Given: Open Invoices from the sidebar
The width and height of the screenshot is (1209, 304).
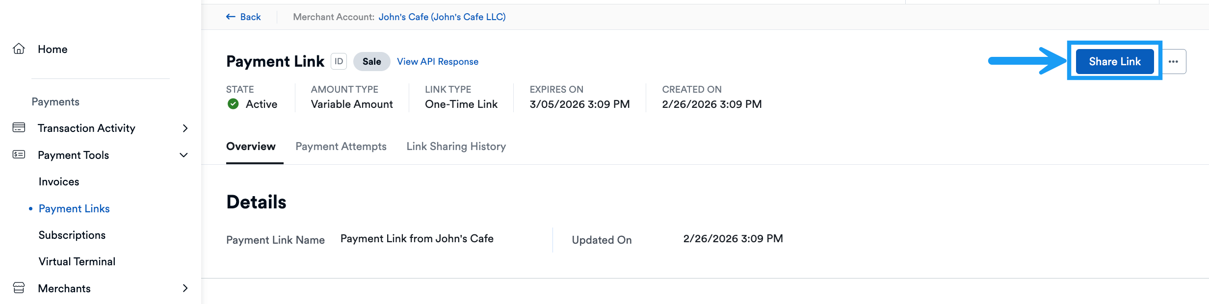Looking at the screenshot, I should pos(58,181).
